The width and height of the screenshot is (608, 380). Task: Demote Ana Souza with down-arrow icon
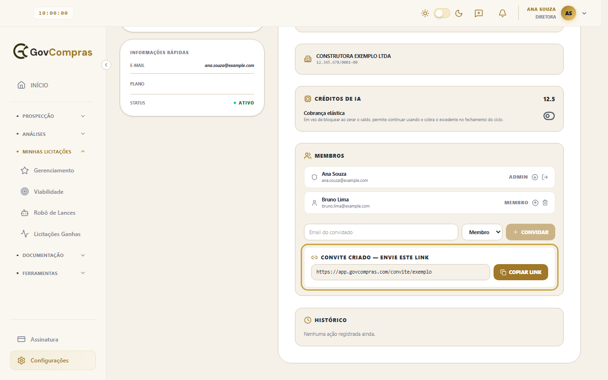535,177
